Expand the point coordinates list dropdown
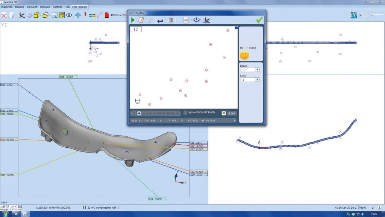Viewport: 385px width, 217px height. coord(235,121)
